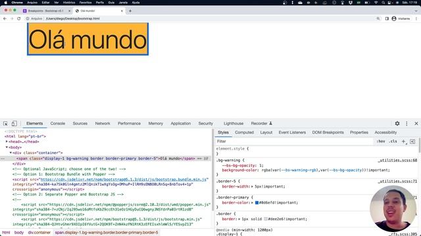Expand the border-width shorthand triangle
Image resolution: width=421 pixels, height=236 pixels.
[x=253, y=186]
